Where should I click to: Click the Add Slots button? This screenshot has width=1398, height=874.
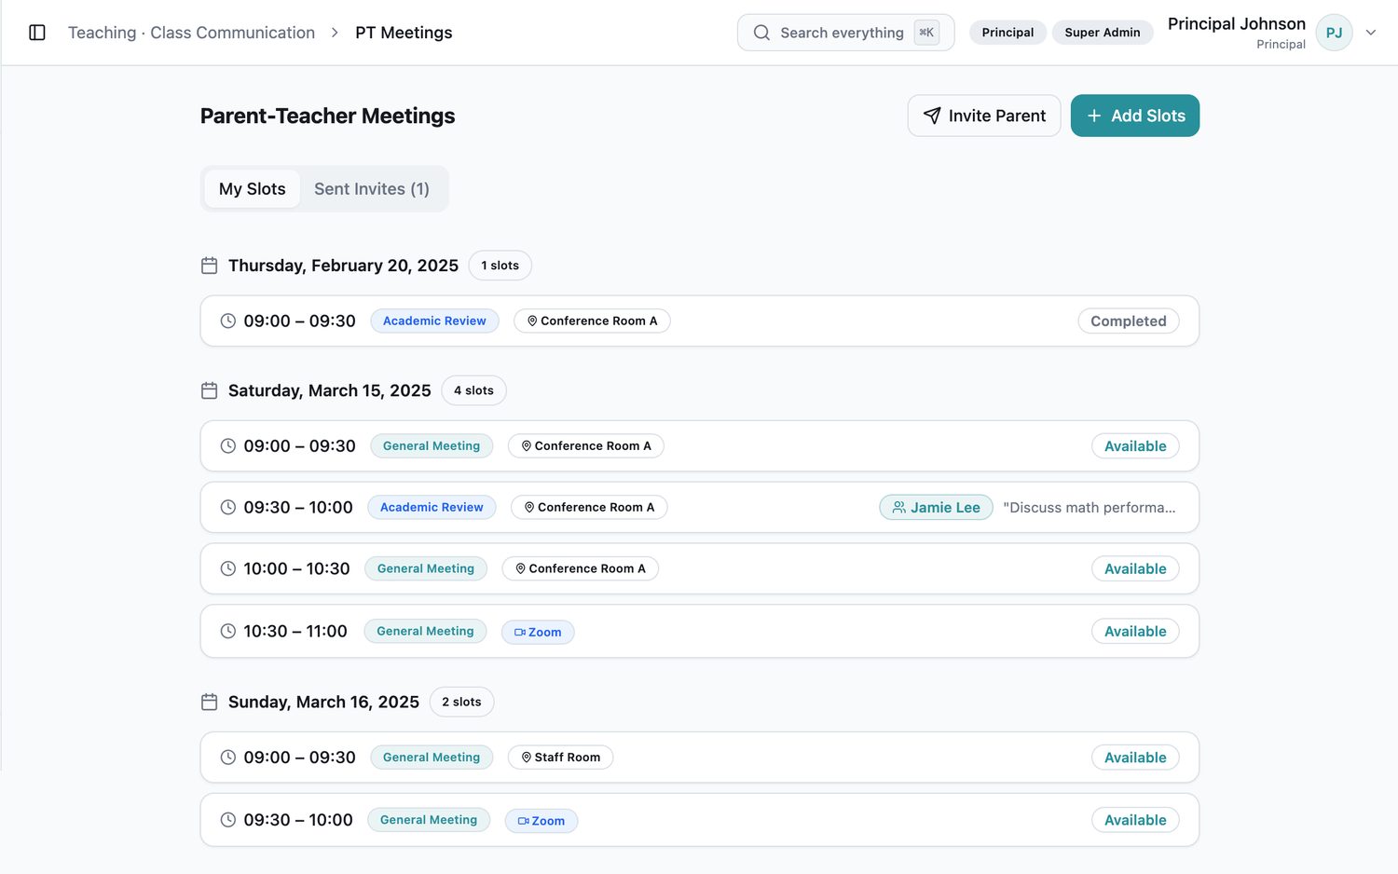click(1135, 116)
